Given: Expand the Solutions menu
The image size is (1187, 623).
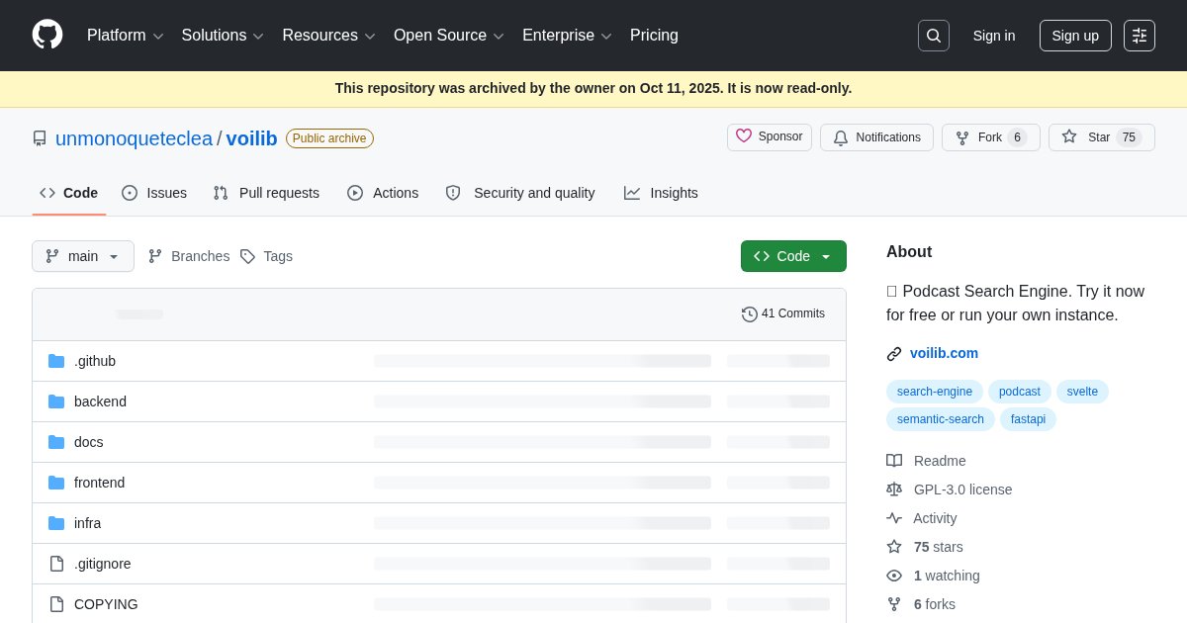Looking at the screenshot, I should 223,36.
